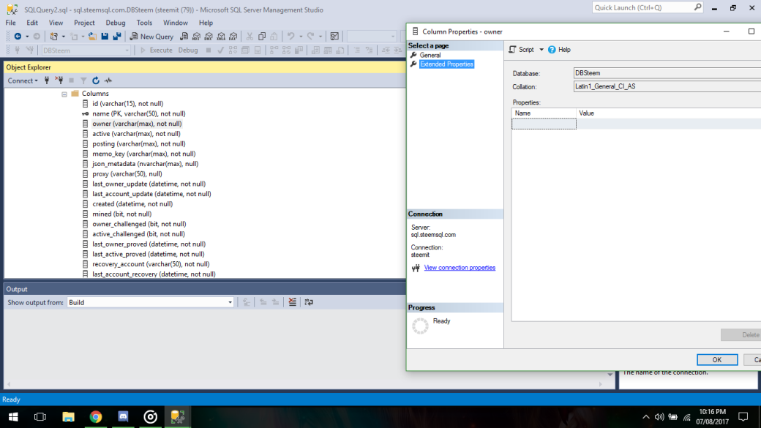Viewport: 761px width, 428px height.
Task: Open the Navigate Backward history dropdown
Action: [x=26, y=37]
